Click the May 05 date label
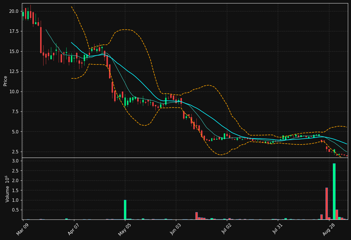Viewport: 351px width, 240px height. point(124,230)
